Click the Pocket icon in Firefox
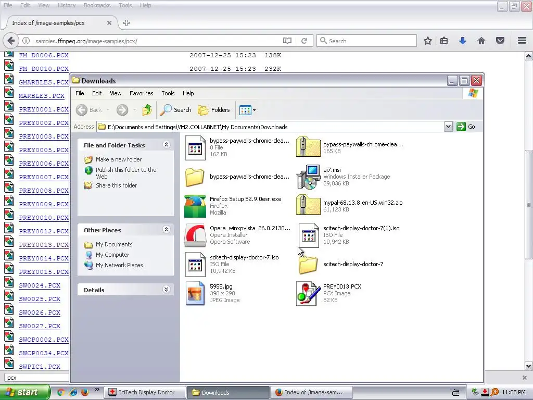Image resolution: width=533 pixels, height=400 pixels. pyautogui.click(x=500, y=41)
